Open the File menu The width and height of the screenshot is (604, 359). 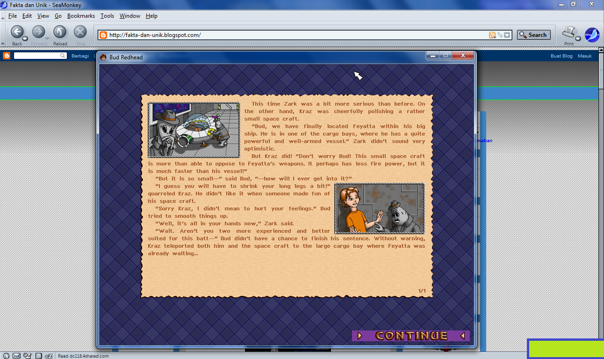pyautogui.click(x=13, y=16)
